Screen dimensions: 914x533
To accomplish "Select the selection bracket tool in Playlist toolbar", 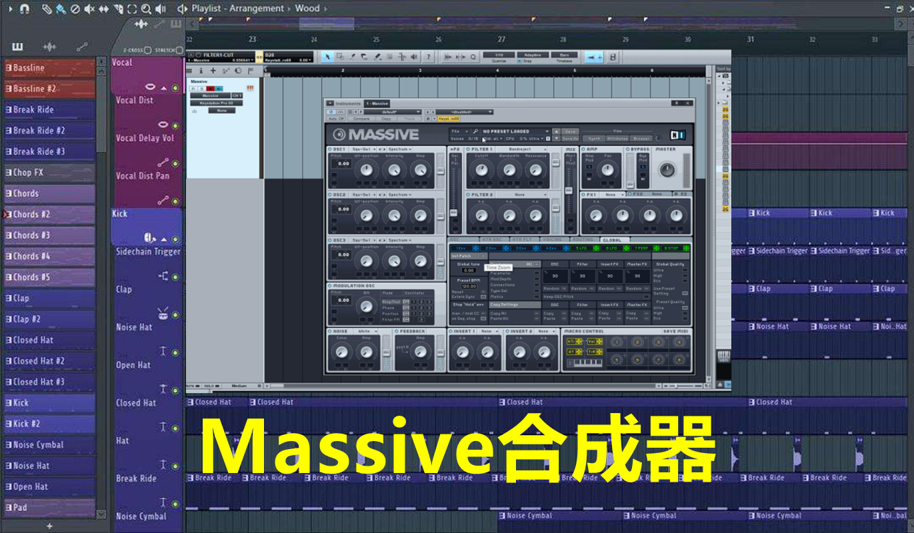I will pyautogui.click(x=132, y=9).
